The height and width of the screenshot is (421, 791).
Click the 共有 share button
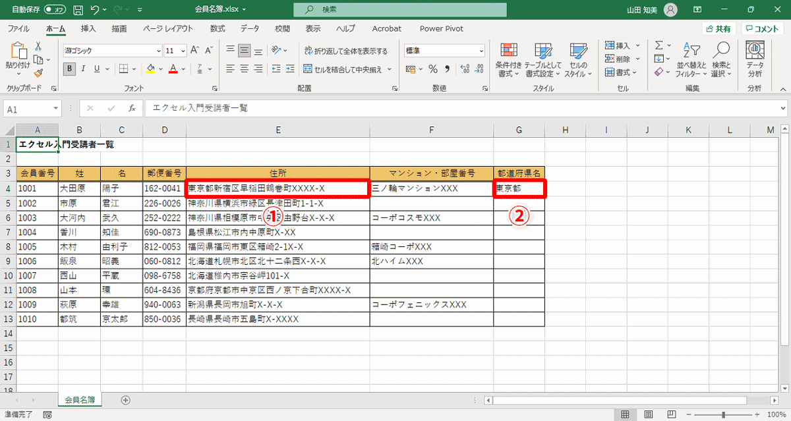click(718, 29)
